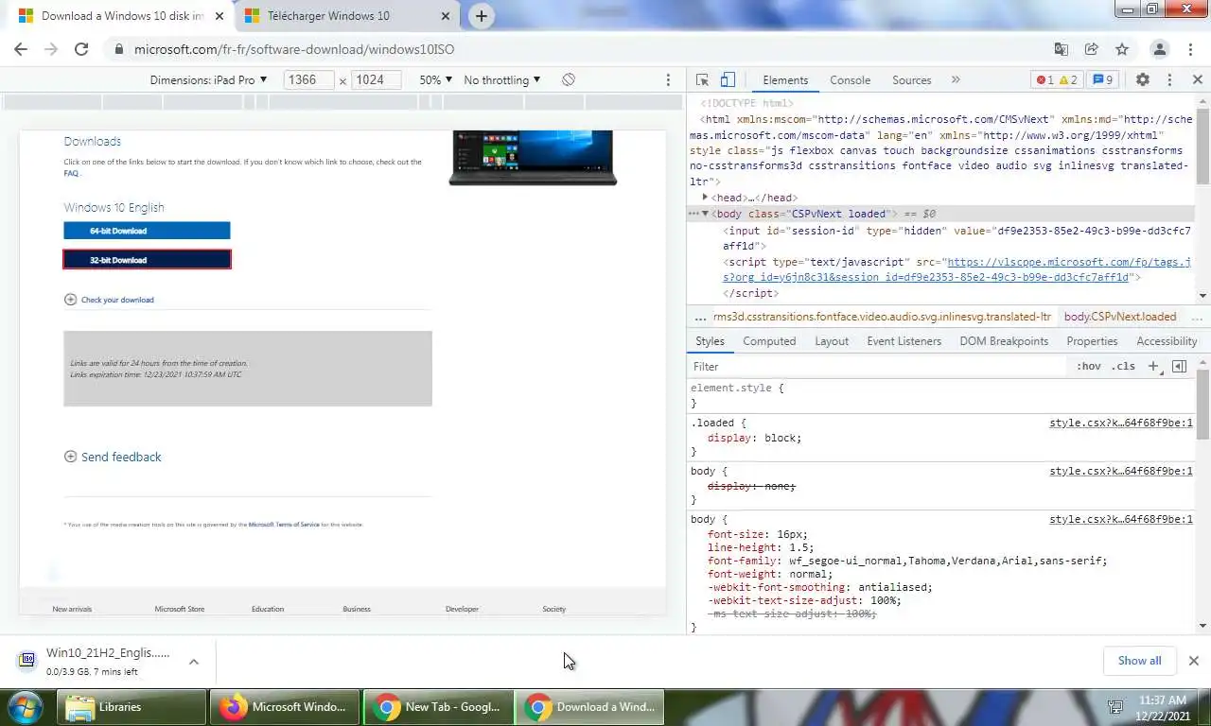Screen dimensions: 1211x726
Task: Click the red errors counter badge
Action: point(1044,80)
